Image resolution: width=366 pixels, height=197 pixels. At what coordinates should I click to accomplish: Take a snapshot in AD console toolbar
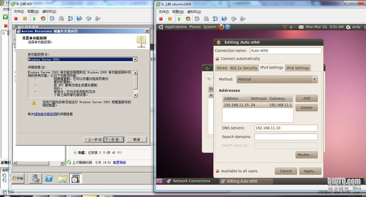pyautogui.click(x=52, y=19)
